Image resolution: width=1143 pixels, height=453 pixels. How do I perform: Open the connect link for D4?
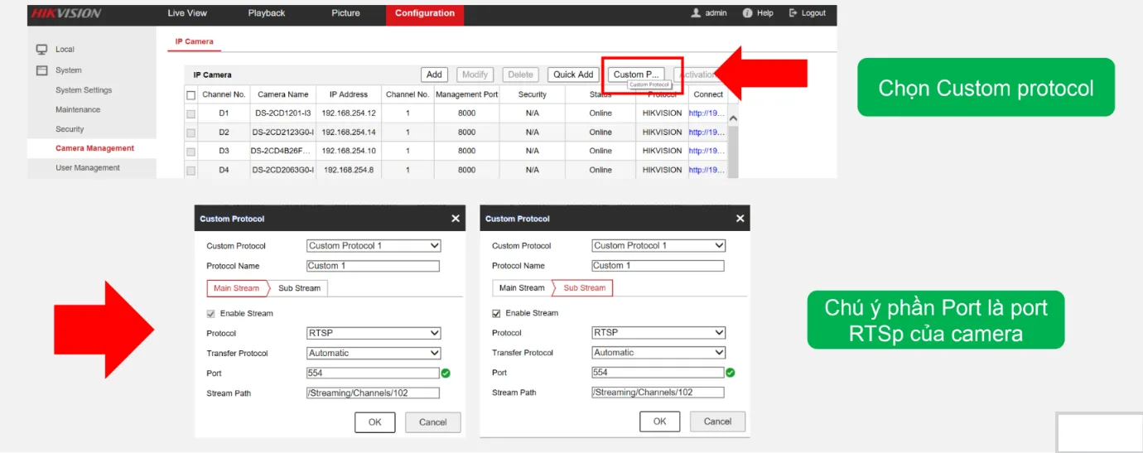[x=707, y=171]
